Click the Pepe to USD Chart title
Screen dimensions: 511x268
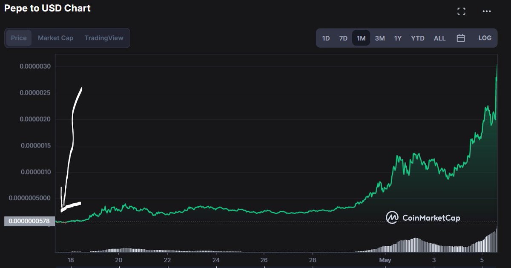tap(47, 8)
